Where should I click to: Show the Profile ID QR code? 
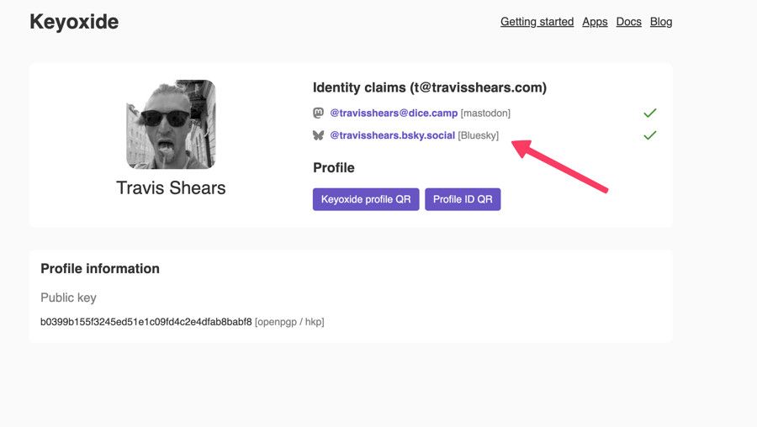[463, 199]
